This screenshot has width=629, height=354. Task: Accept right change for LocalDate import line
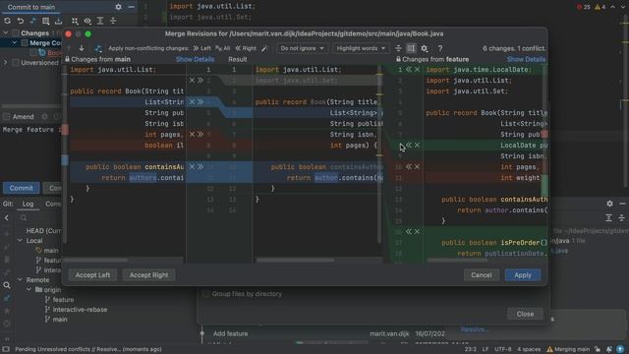point(409,70)
